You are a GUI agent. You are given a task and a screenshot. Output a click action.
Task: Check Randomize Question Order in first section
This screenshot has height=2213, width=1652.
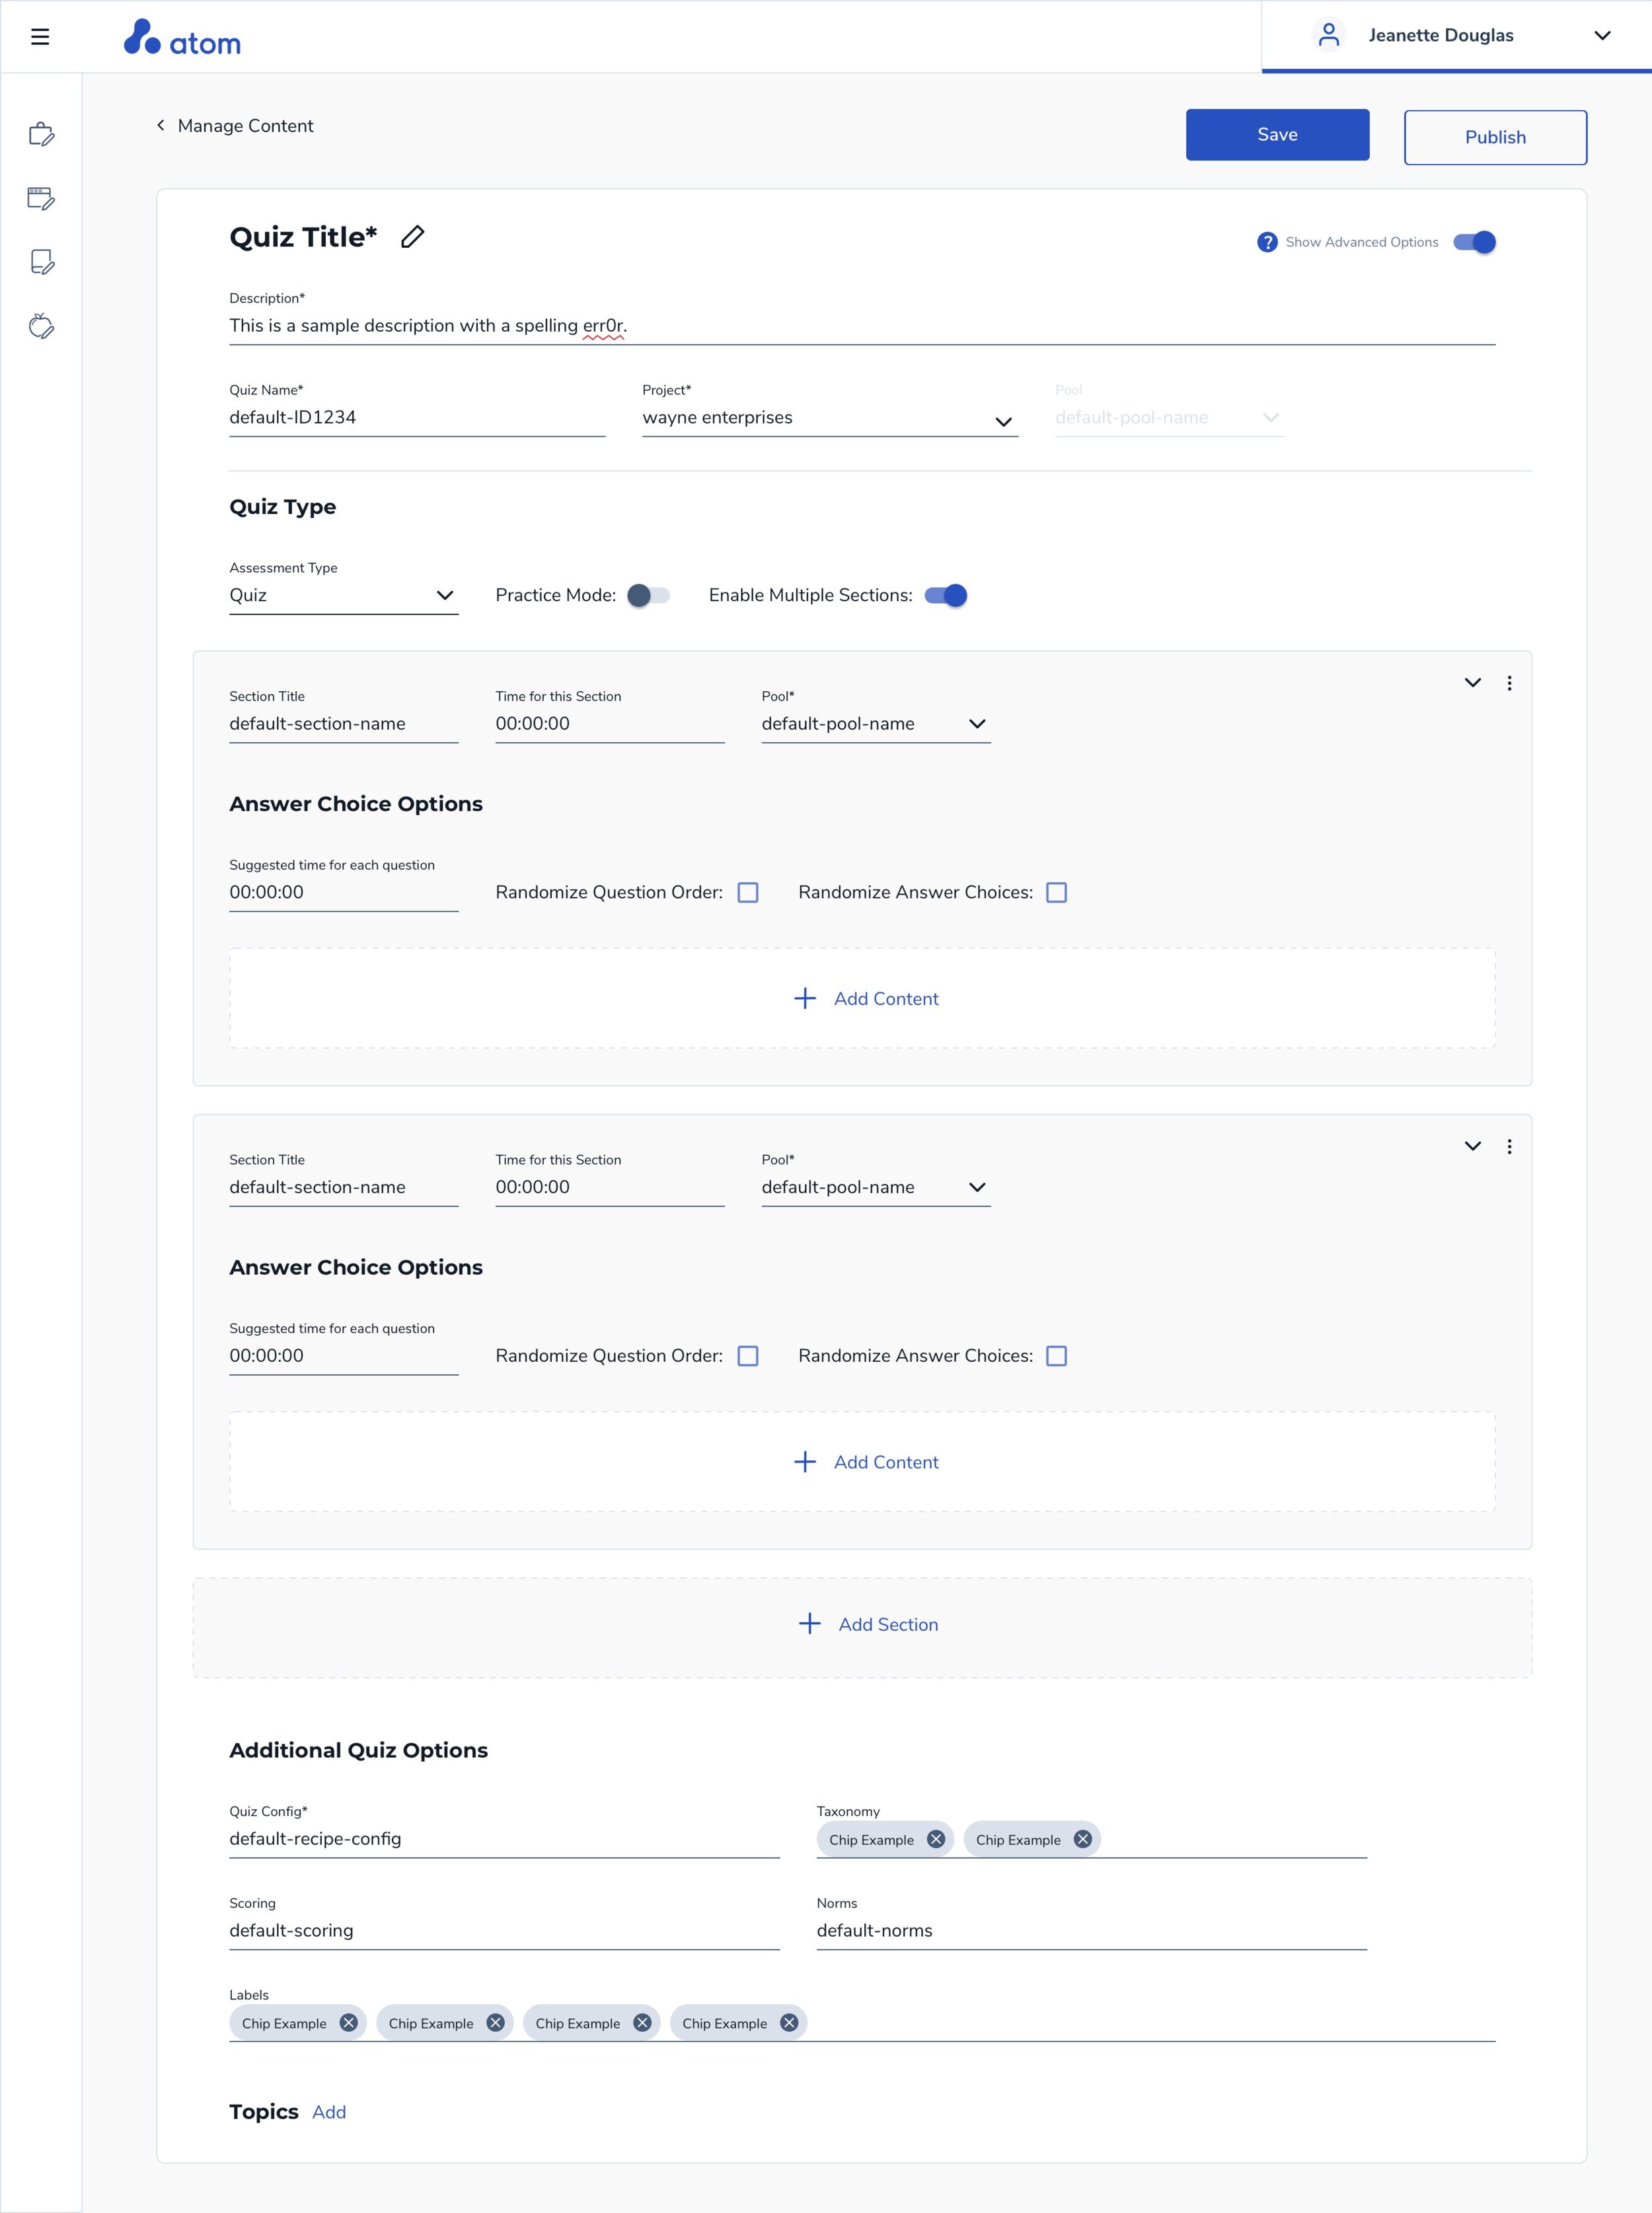click(x=748, y=892)
